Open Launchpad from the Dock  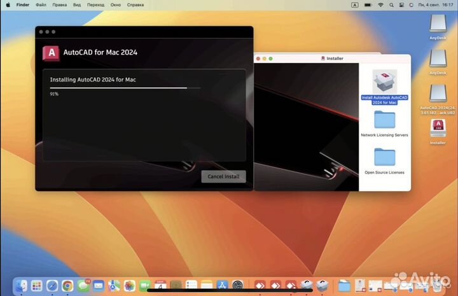pos(36,285)
